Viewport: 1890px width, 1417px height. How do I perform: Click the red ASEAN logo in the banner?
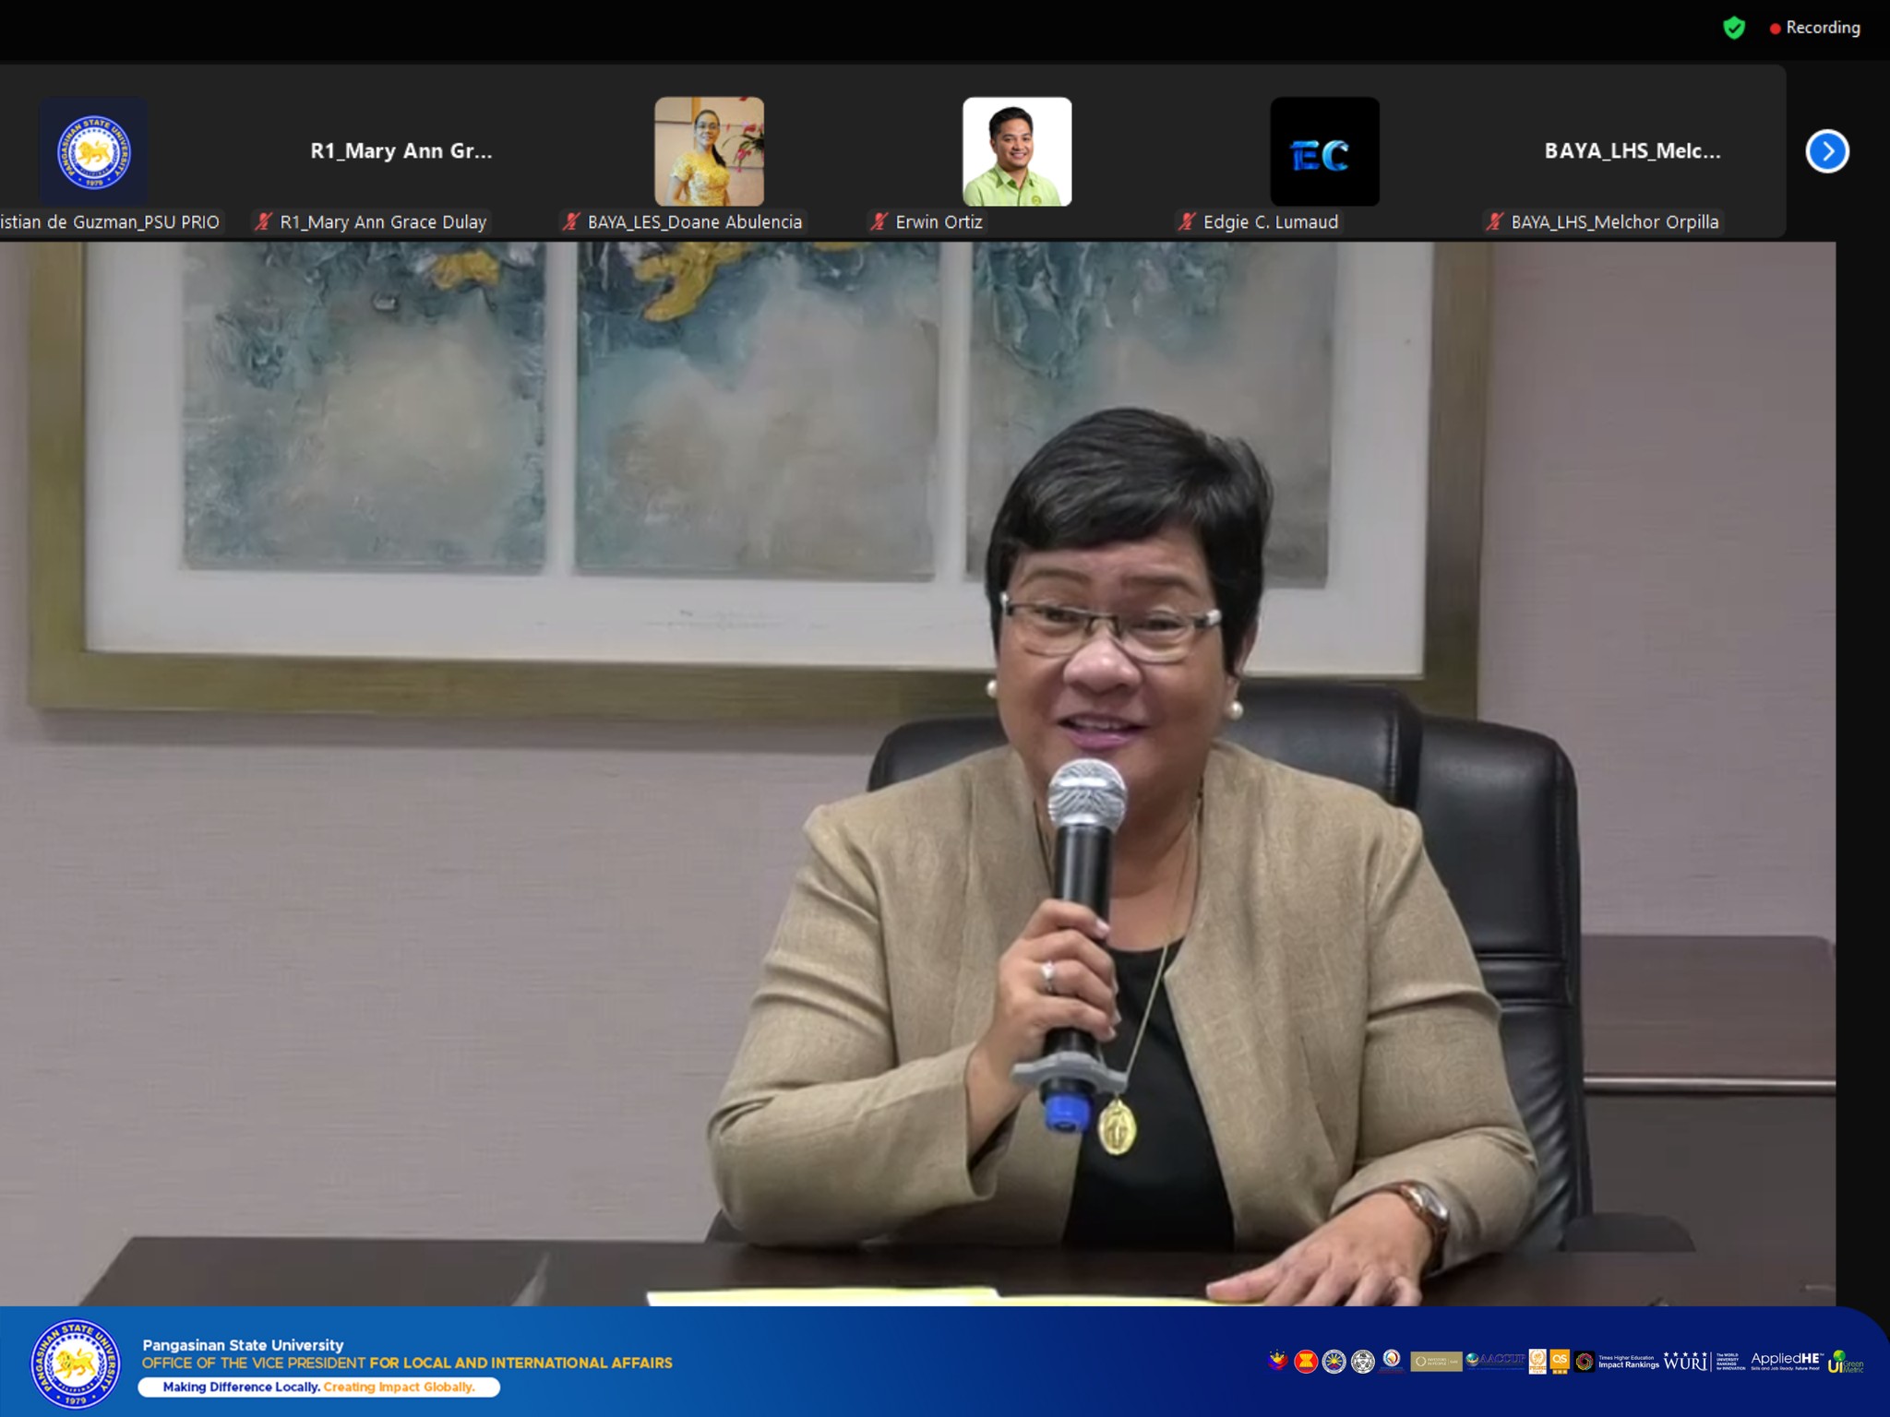tap(1305, 1361)
